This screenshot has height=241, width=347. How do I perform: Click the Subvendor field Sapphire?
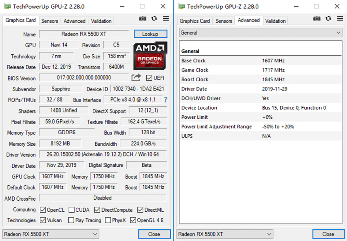[61, 89]
